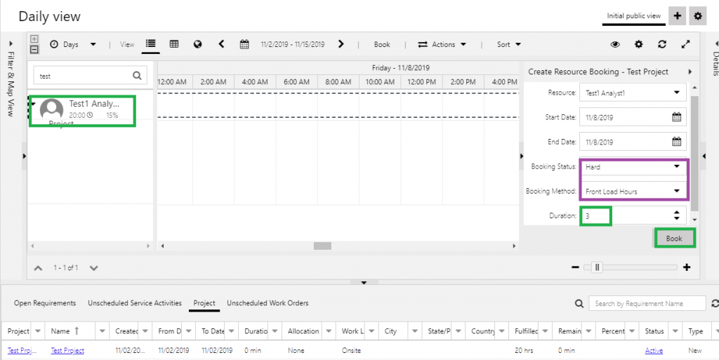The width and height of the screenshot is (719, 360).
Task: Collapse the bottom requirements pane
Action: (x=364, y=283)
